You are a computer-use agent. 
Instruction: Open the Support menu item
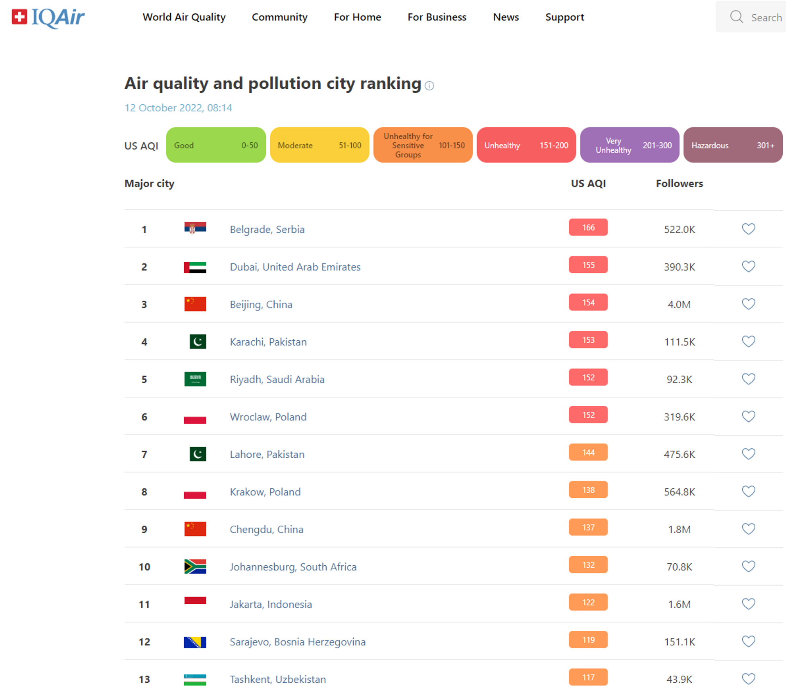[x=565, y=17]
